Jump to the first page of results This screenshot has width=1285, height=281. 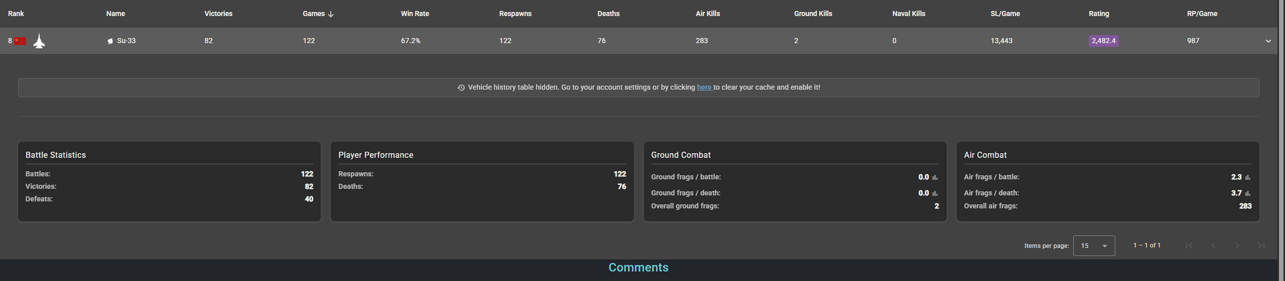point(1189,245)
